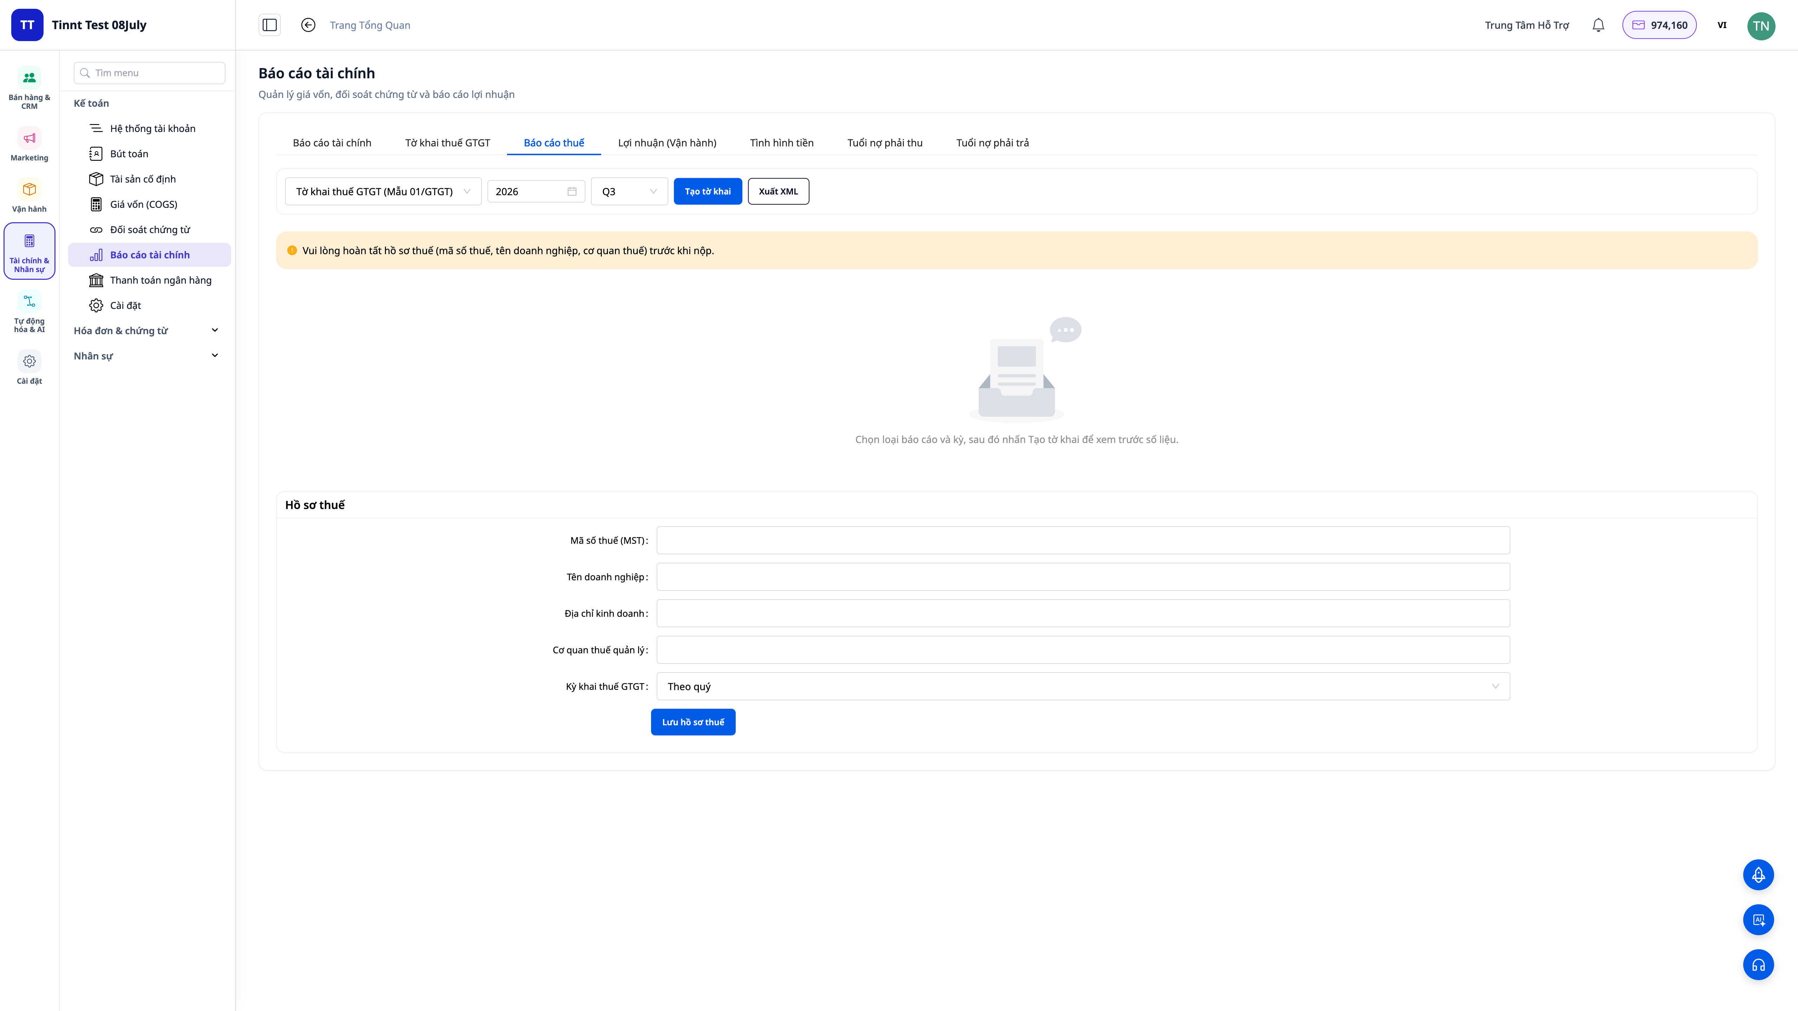This screenshot has width=1798, height=1011.
Task: Open the floating headset support button
Action: pos(1758,965)
